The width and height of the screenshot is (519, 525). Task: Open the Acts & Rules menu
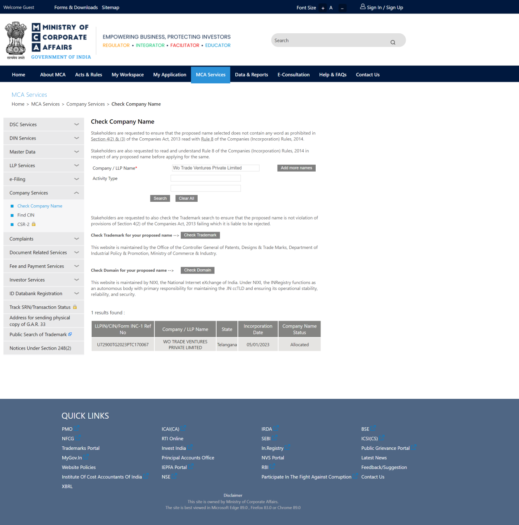pos(89,75)
